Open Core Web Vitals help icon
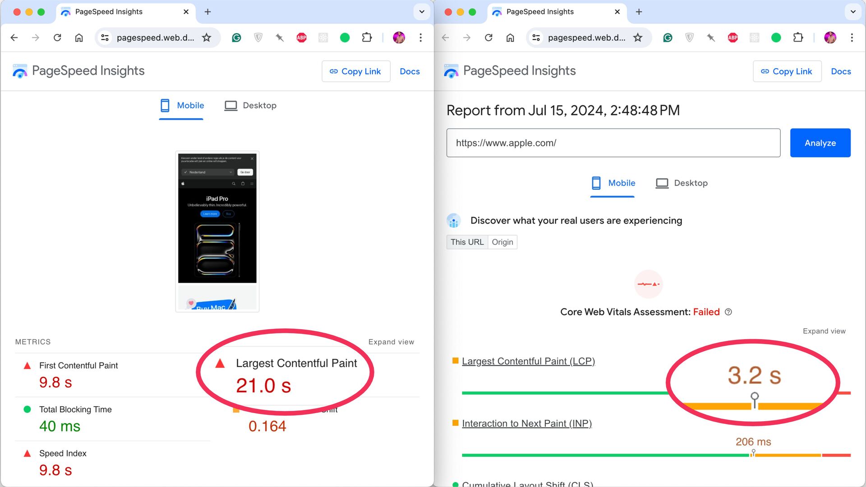This screenshot has width=866, height=487. 728,312
